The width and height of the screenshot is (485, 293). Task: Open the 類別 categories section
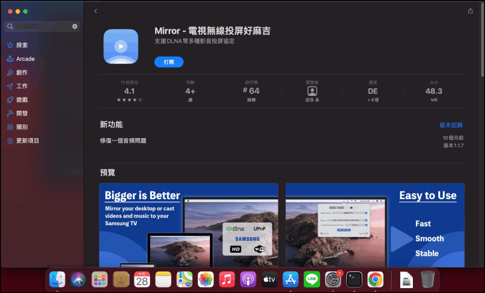point(17,127)
